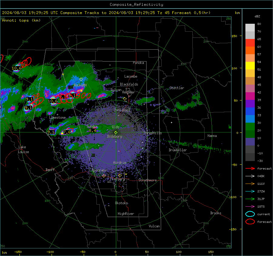Image resolution: width=273 pixels, height=256 pixels.
Task: Click the 10.6 storm top label in upper-left corner
Action: (17, 68)
